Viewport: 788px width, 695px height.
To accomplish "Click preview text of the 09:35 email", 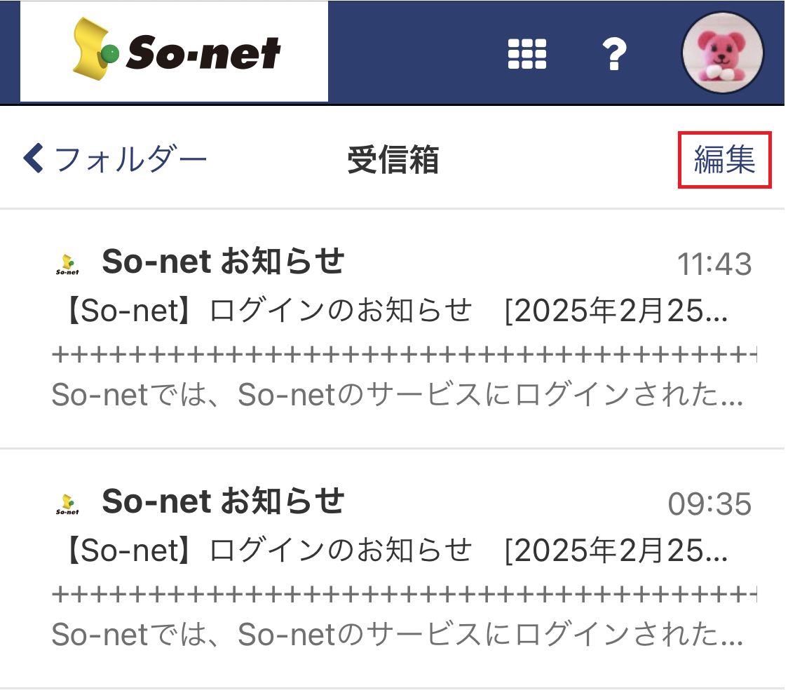I will click(397, 635).
